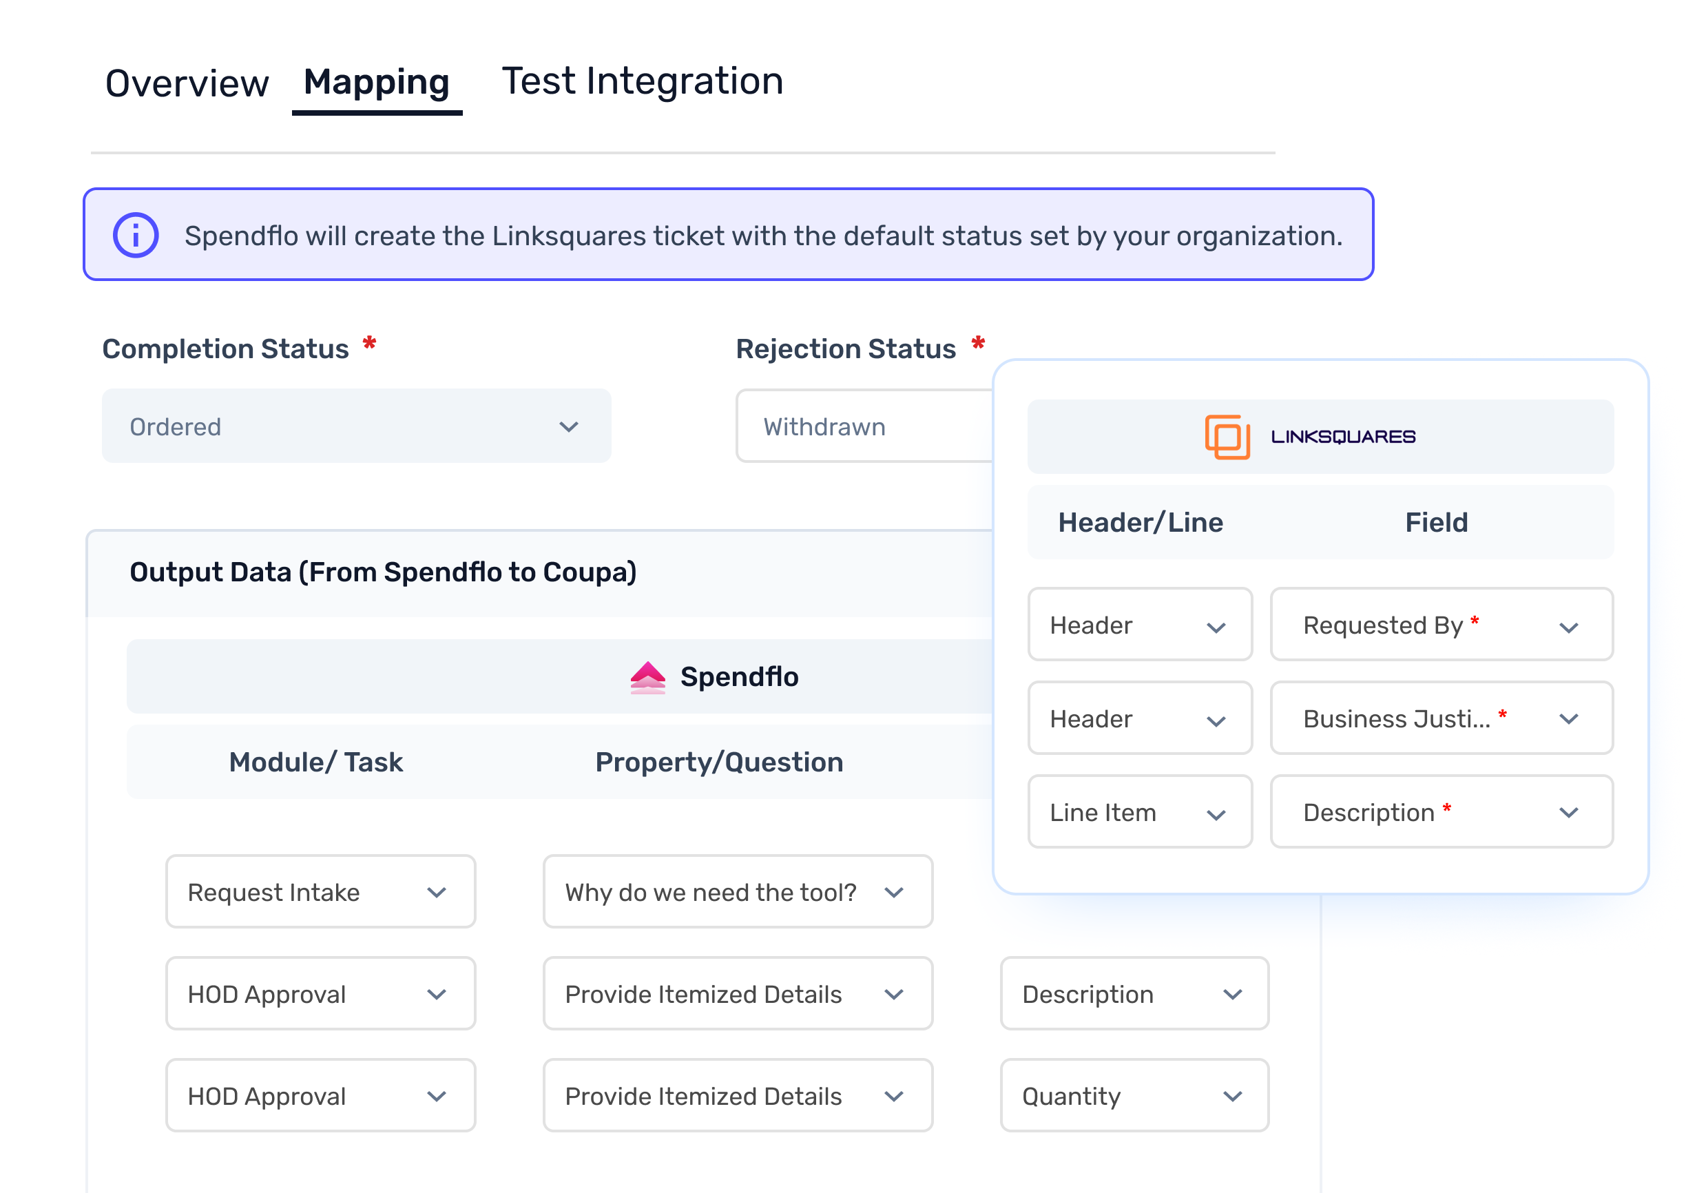Select the Mapping tab

[x=377, y=83]
